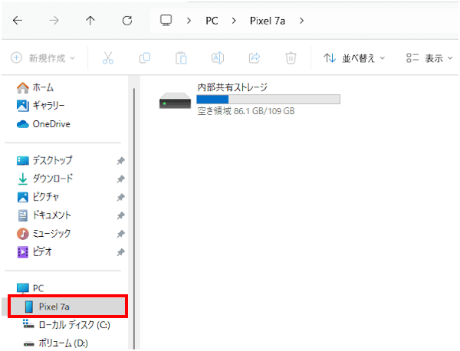This screenshot has width=460, height=351.
Task: Select Pixel 7a in the address bar
Action: click(268, 21)
